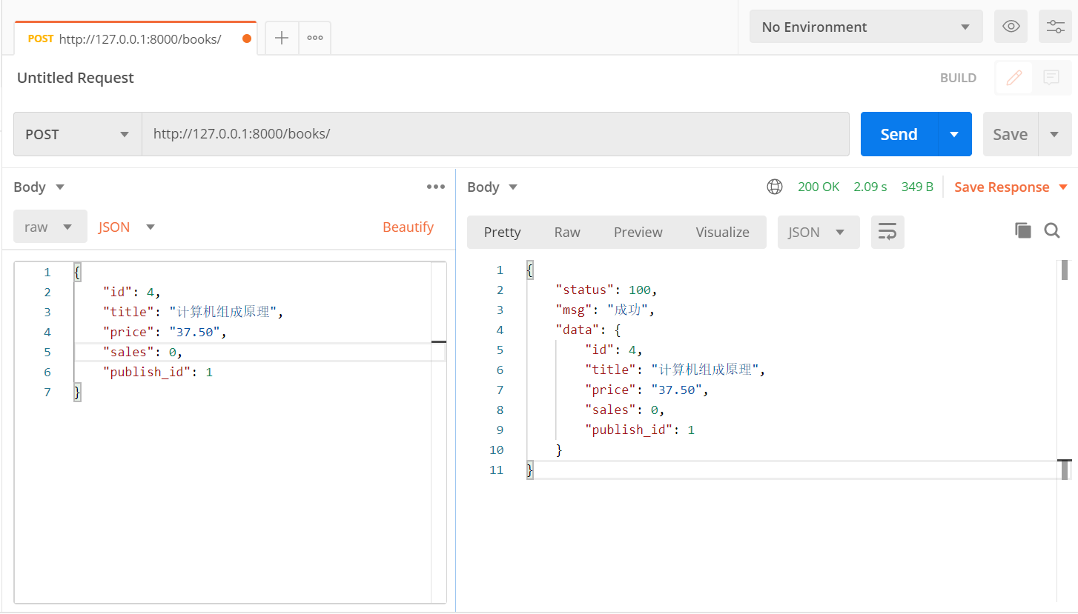
Task: Open the response JSON format dropdown
Action: coord(819,232)
